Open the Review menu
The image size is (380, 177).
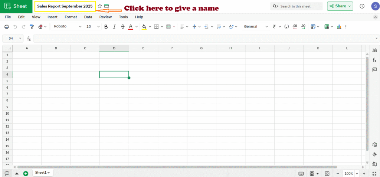coord(105,17)
